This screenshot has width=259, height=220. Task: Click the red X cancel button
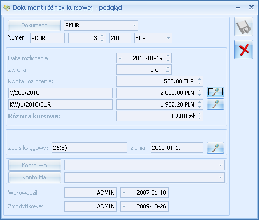point(244,49)
